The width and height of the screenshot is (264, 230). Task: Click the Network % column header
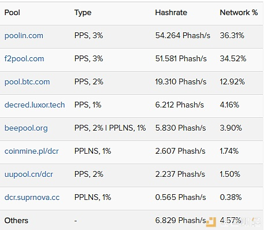coord(239,13)
